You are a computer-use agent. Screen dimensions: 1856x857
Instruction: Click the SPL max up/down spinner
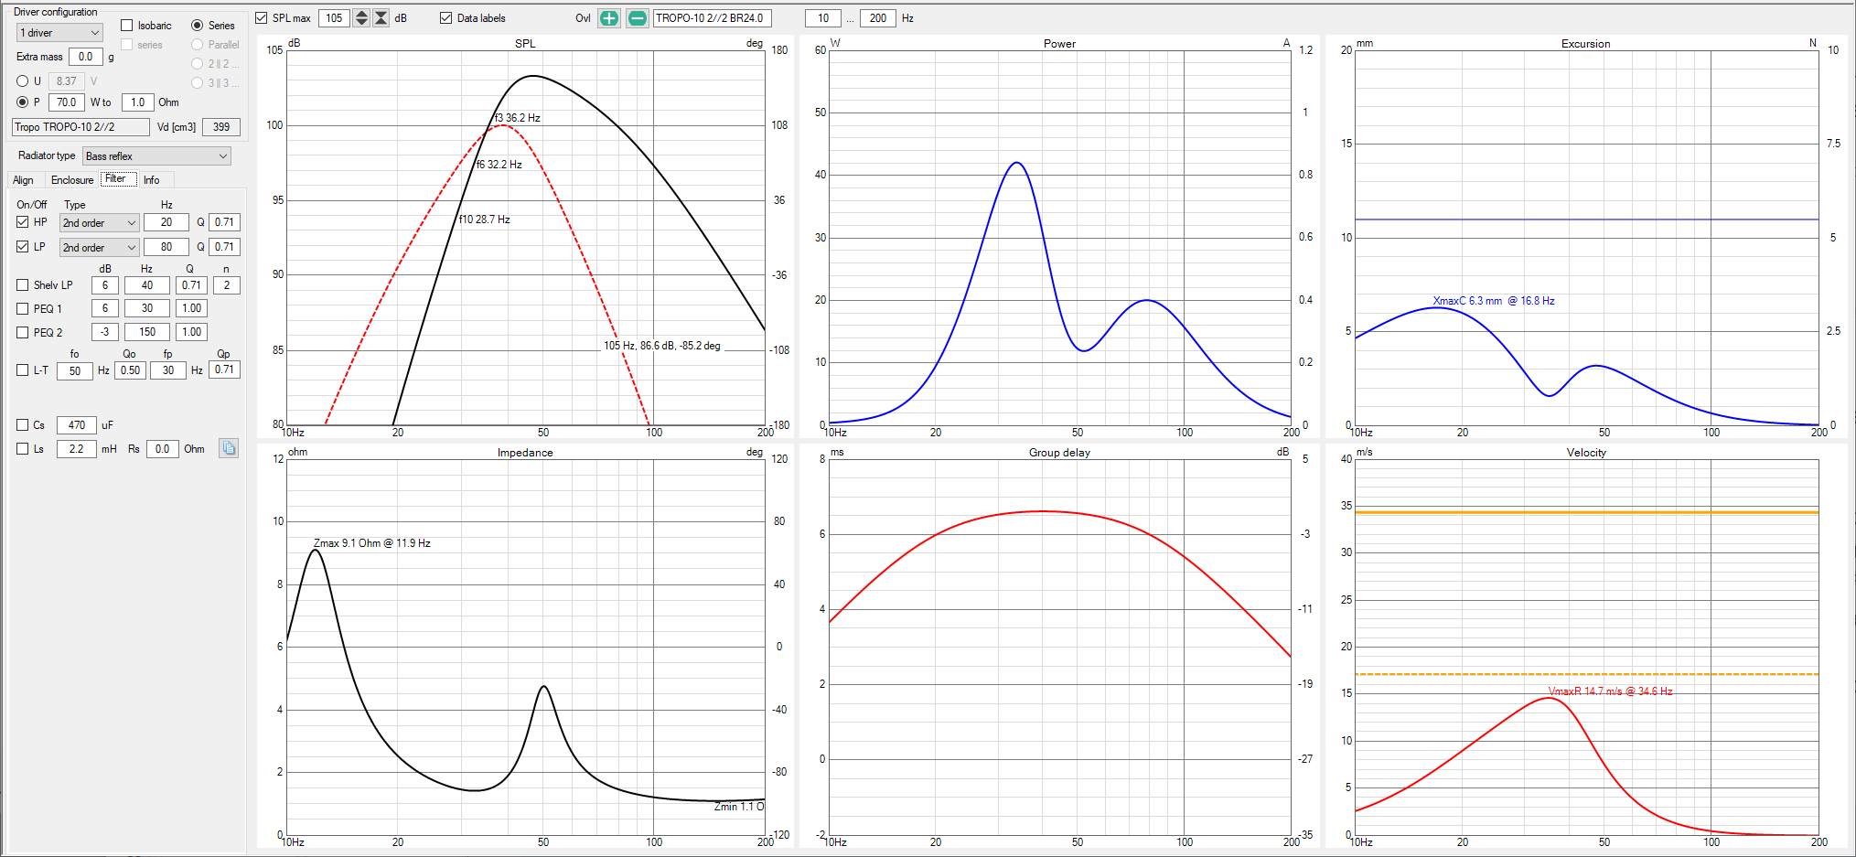coord(361,18)
